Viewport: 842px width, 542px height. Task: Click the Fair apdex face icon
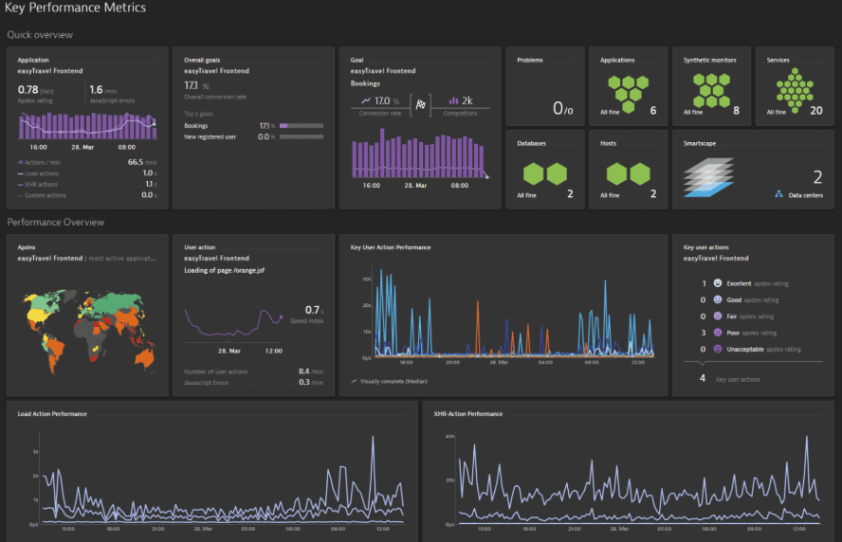[x=718, y=316]
